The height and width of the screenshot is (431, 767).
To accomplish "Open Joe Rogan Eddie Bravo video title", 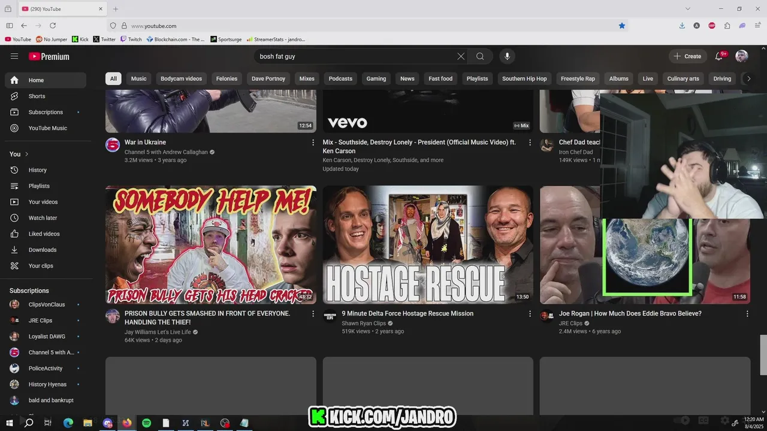I will click(x=630, y=314).
